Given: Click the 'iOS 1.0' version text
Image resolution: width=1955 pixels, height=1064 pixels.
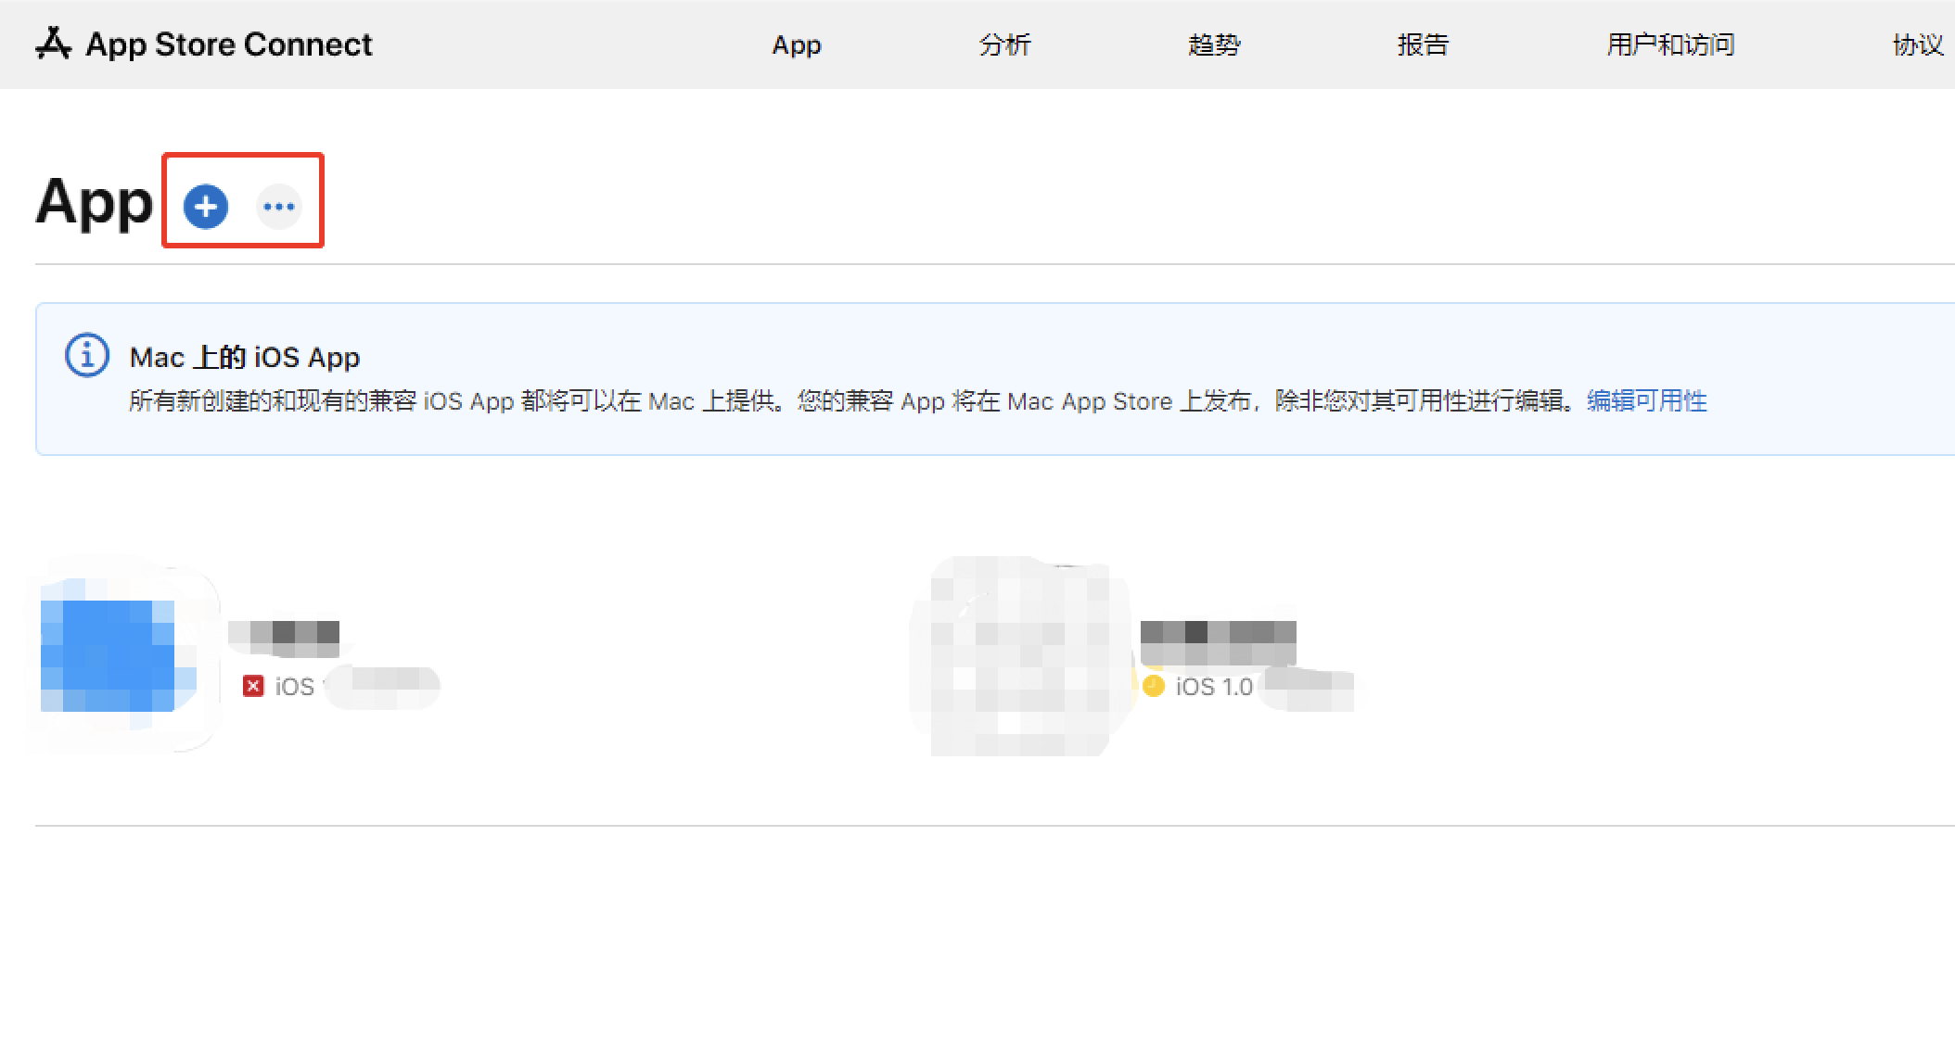Looking at the screenshot, I should coord(1214,687).
